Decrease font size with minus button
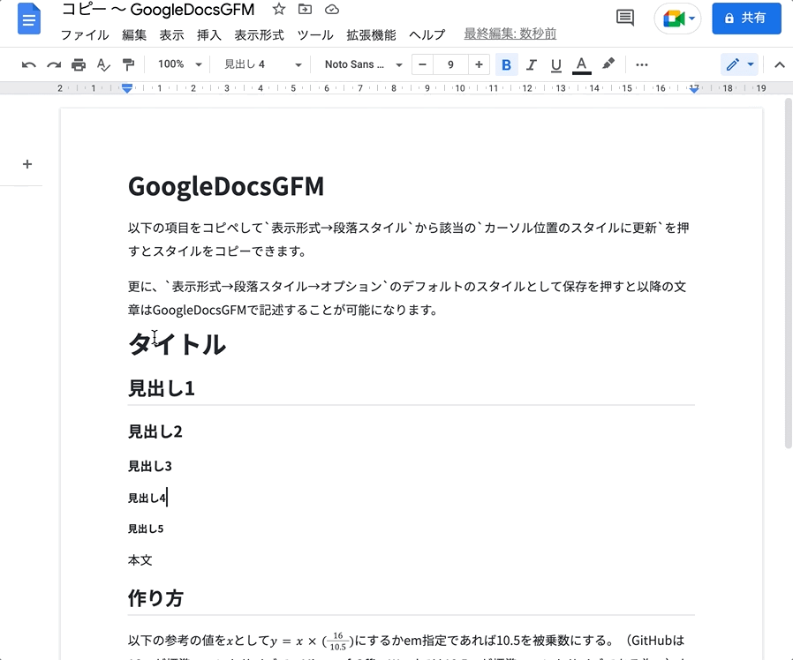 click(x=423, y=64)
